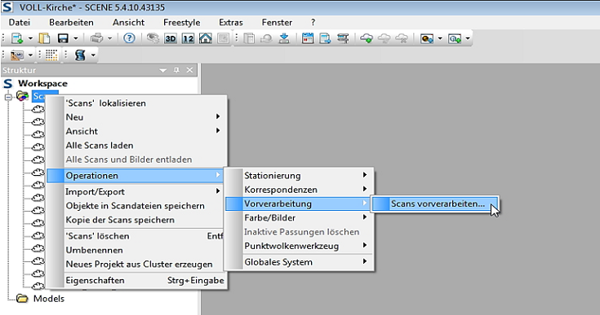The width and height of the screenshot is (600, 315).
Task: Click the home view house icon
Action: (x=206, y=38)
